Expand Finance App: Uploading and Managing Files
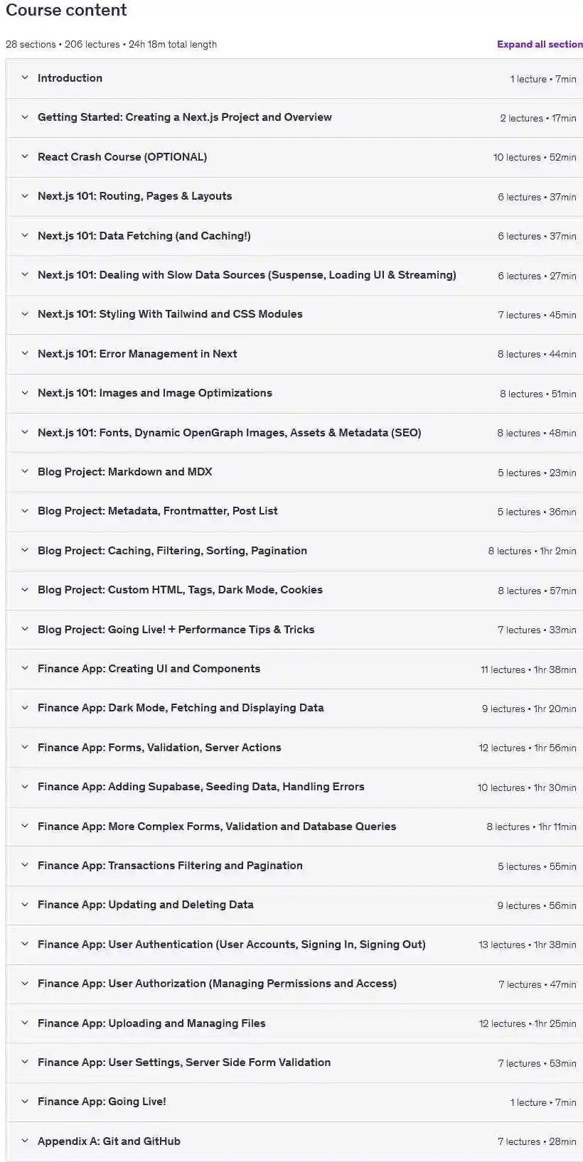Viewport: 583px width, 1162px height. coord(151,1023)
